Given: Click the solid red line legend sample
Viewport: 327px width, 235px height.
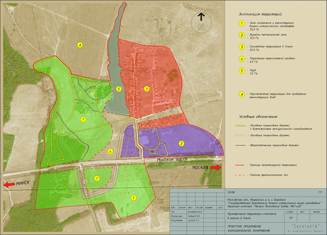Looking at the screenshot, I should point(241,165).
